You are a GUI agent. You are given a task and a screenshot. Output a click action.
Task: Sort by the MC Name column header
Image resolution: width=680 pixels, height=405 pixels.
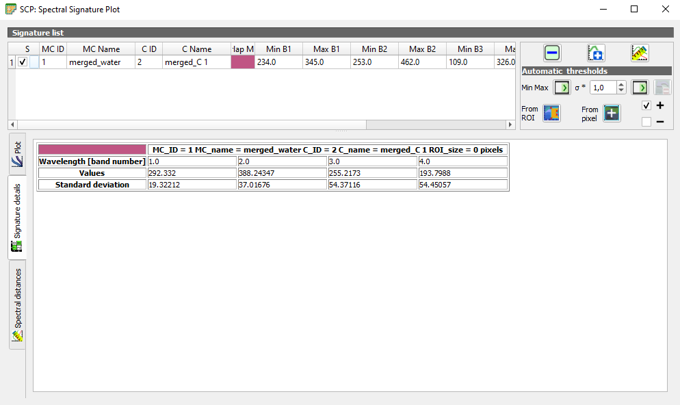[x=101, y=49]
